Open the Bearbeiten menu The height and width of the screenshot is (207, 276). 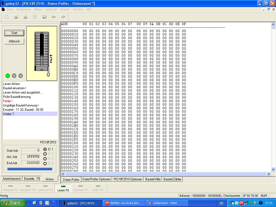[24, 9]
